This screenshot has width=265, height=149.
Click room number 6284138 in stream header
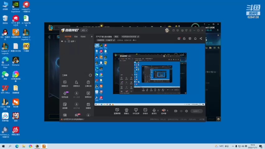click(128, 40)
